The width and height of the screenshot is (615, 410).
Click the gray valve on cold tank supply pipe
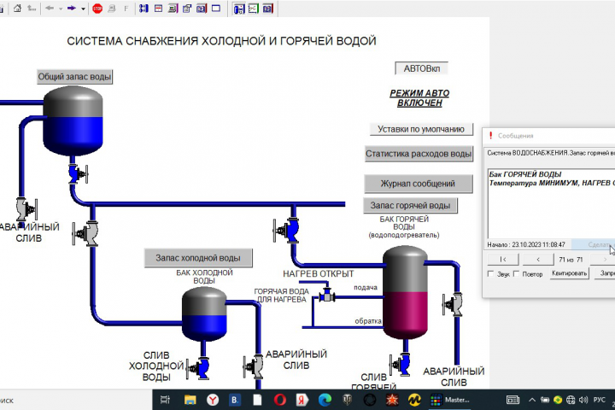(x=86, y=234)
